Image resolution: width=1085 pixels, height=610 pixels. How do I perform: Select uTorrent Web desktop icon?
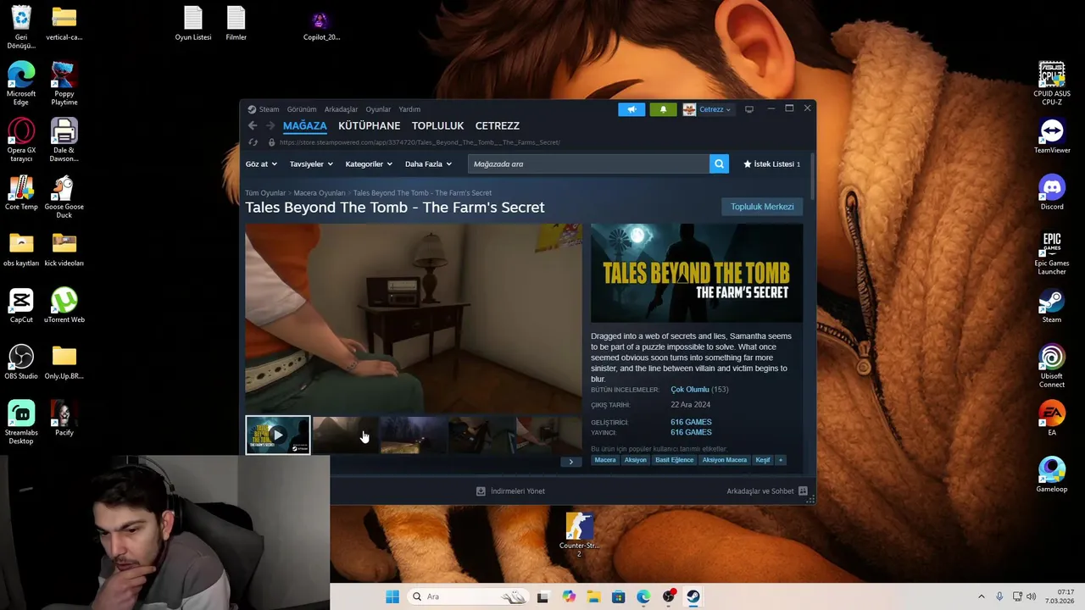pyautogui.click(x=64, y=306)
